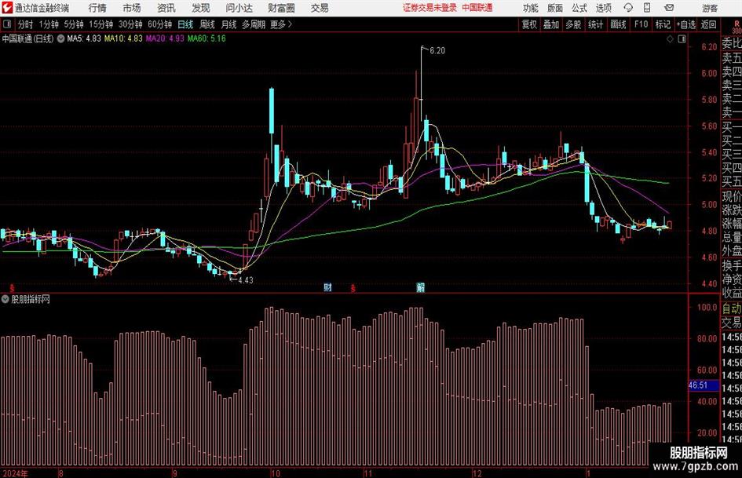Open the mail messages envelope icon
Screen dimensions: 742x478
pos(669,8)
